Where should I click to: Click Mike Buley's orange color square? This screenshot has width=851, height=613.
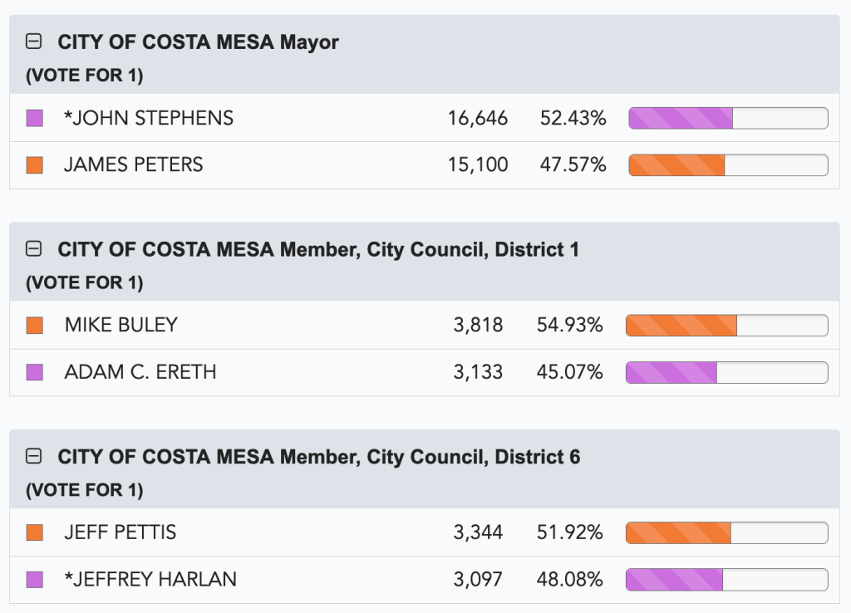(x=35, y=325)
